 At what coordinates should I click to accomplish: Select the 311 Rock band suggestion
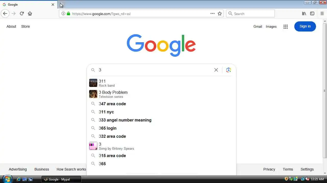pyautogui.click(x=161, y=83)
